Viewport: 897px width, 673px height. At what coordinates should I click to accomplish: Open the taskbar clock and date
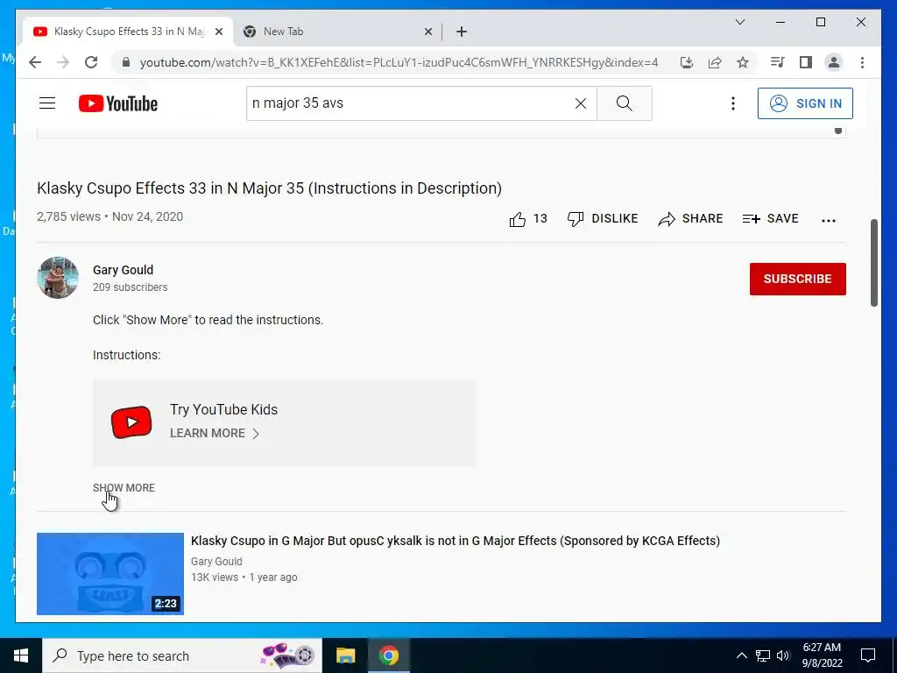[x=822, y=655]
